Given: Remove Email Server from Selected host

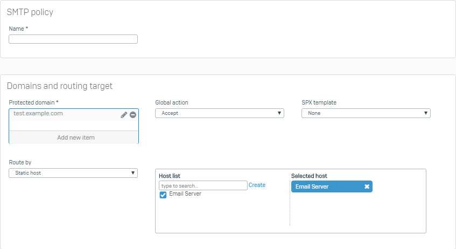Looking at the screenshot, I should 367,186.
